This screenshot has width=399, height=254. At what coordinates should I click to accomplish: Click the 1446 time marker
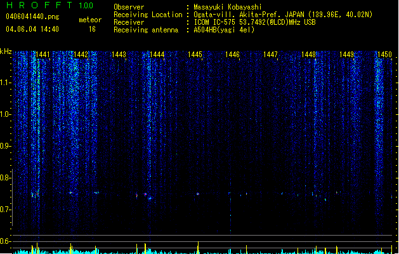tap(233, 55)
